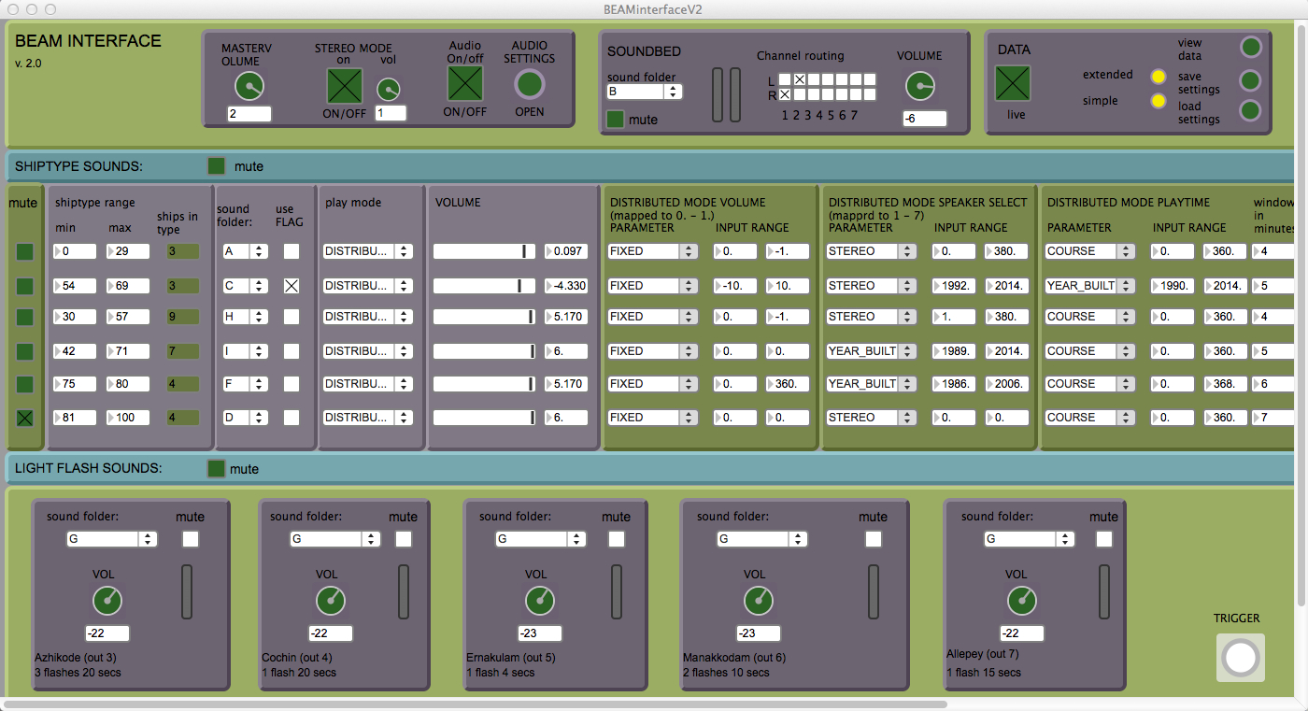Click the master volume number field

point(249,114)
